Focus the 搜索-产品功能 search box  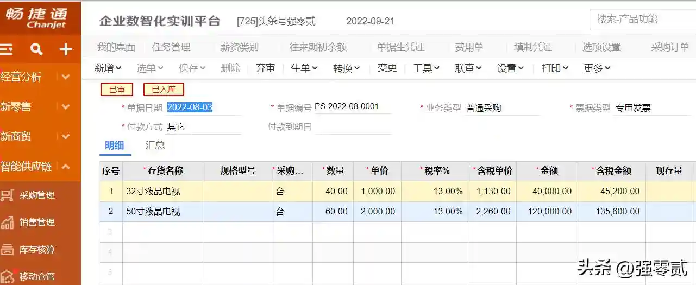641,20
